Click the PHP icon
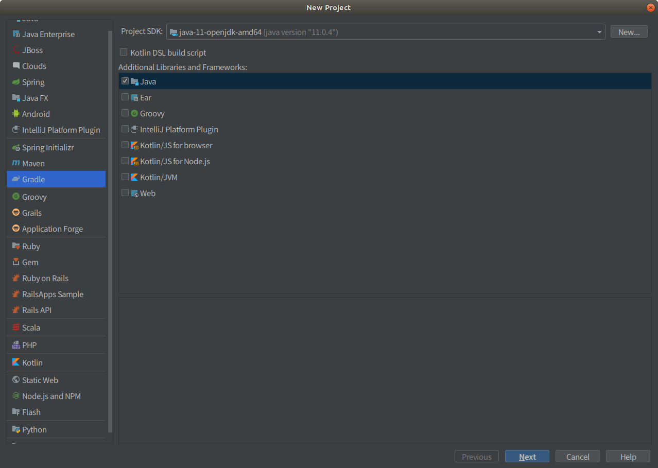Viewport: 658px width, 468px height. tap(16, 345)
